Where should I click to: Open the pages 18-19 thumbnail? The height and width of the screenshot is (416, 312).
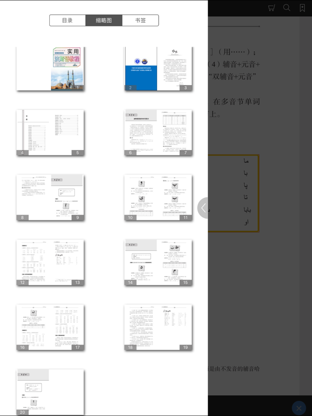(158, 328)
